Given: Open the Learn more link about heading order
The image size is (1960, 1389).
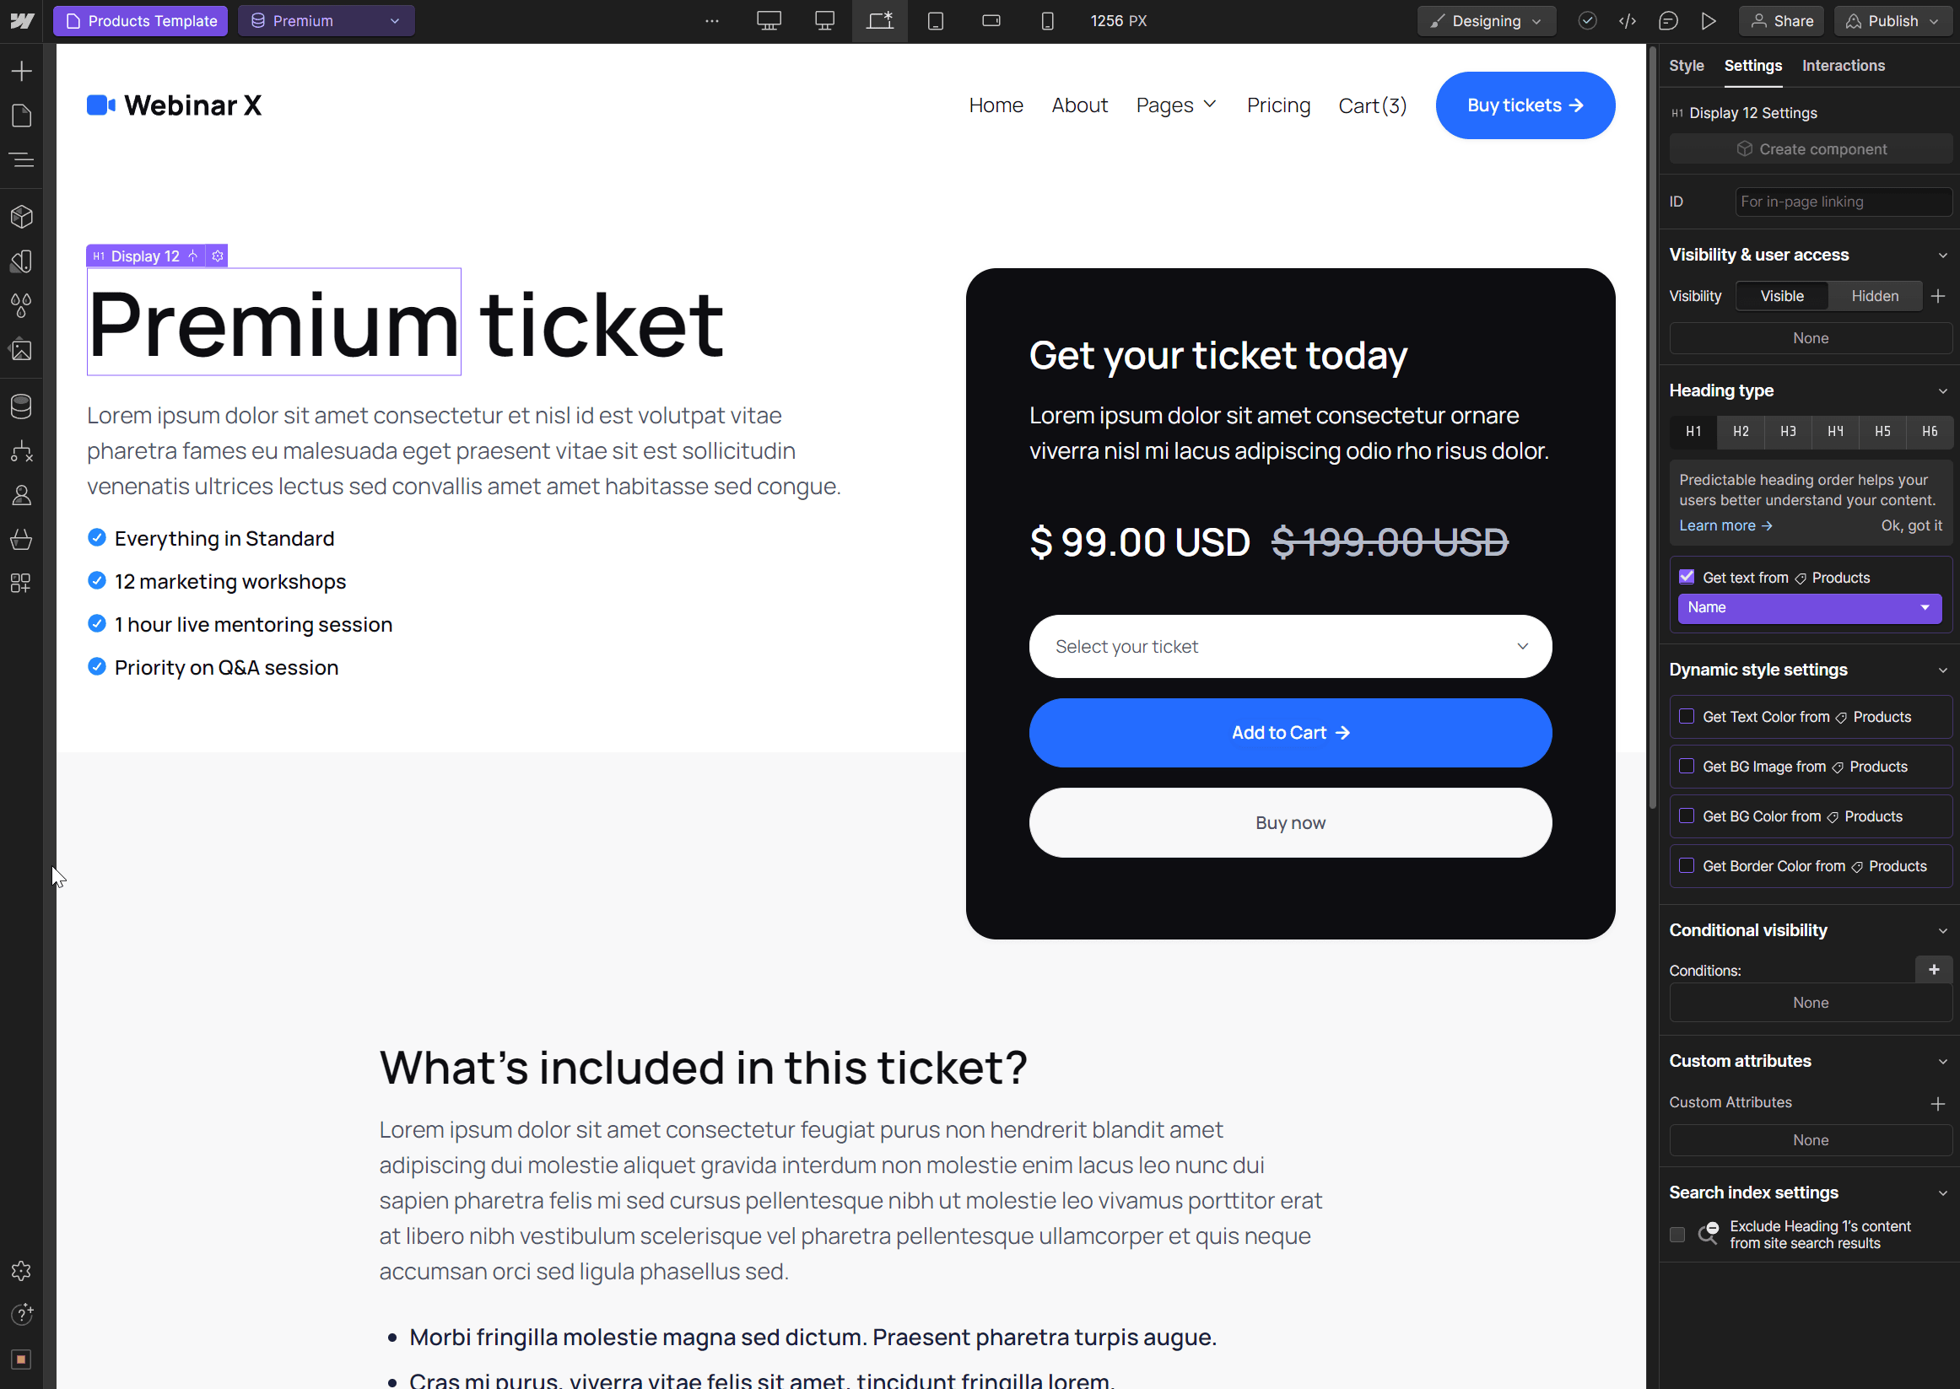Looking at the screenshot, I should point(1725,525).
